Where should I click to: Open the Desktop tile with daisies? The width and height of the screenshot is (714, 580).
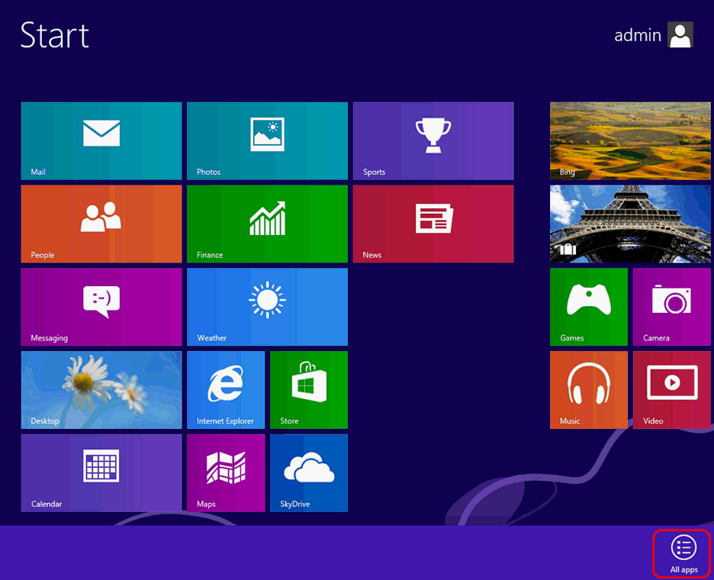click(x=101, y=390)
